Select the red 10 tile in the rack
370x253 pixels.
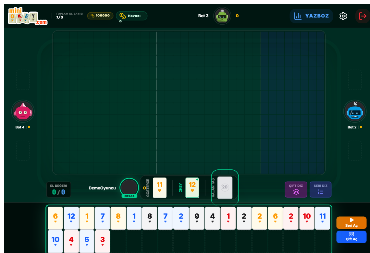pos(307,218)
